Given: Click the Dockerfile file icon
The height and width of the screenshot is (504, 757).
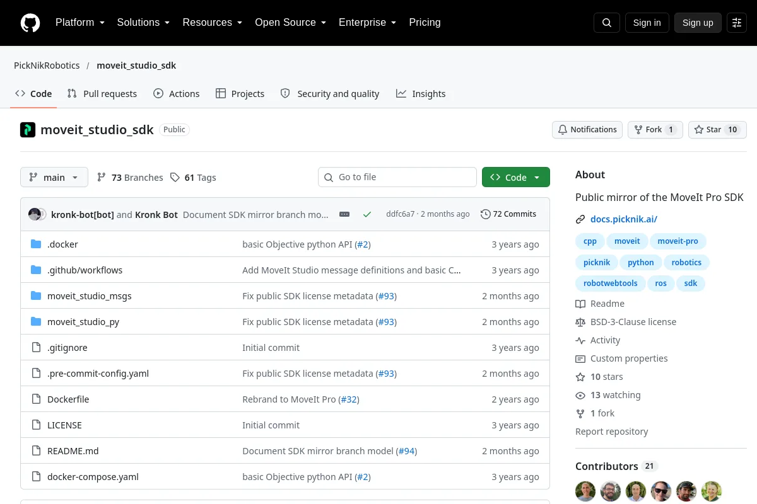Looking at the screenshot, I should coord(36,399).
